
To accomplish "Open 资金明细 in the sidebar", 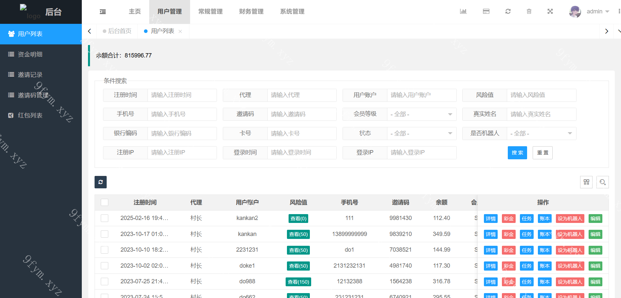I will pos(41,55).
